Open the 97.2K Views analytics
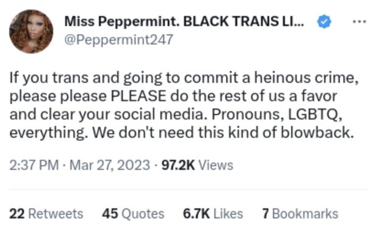 [197, 165]
